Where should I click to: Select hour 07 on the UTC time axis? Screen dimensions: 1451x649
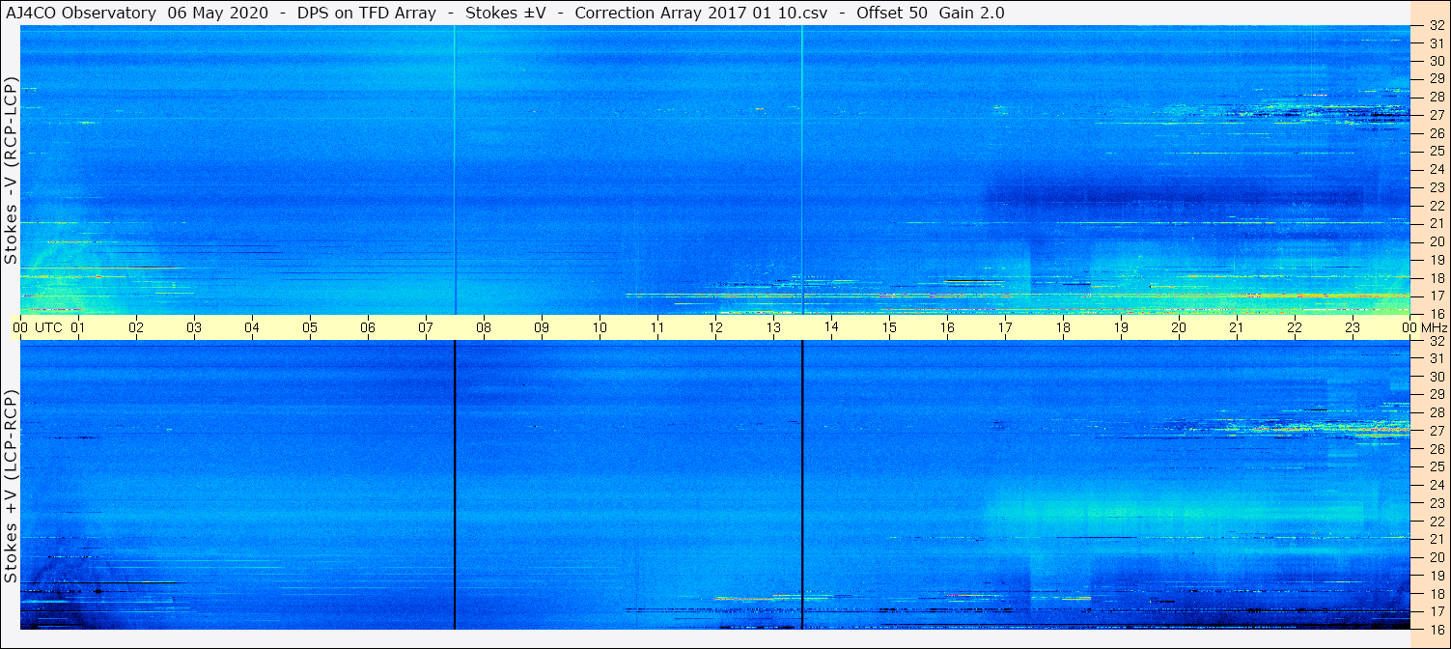tap(426, 327)
